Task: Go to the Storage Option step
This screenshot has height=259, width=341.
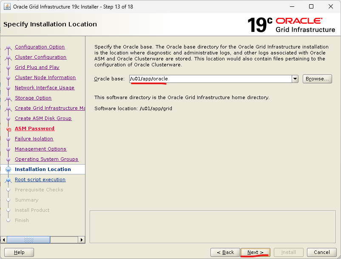Action: coord(33,98)
